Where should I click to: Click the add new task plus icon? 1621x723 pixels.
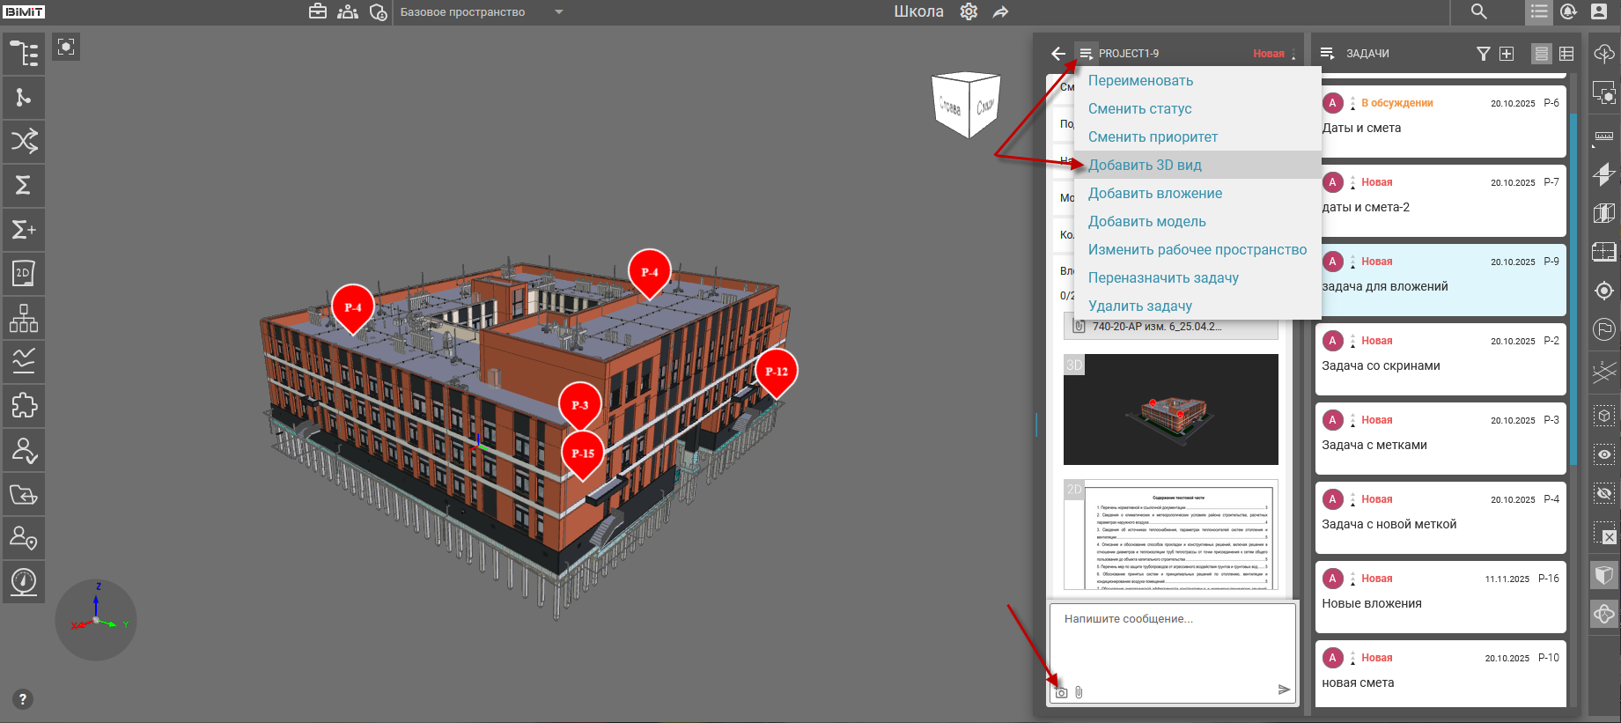click(x=1507, y=54)
